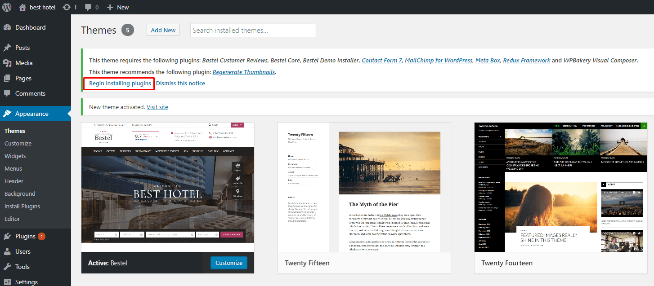Open Menus under Appearance
The height and width of the screenshot is (286, 654).
click(x=13, y=168)
